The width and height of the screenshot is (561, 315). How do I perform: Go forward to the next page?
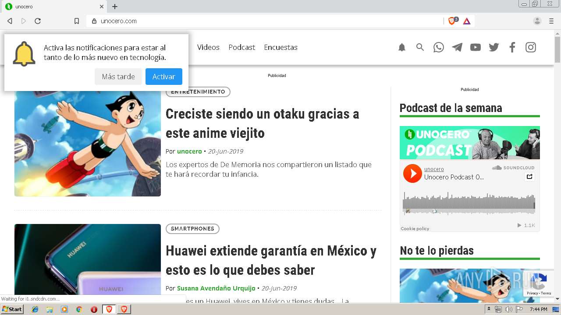[x=24, y=21]
